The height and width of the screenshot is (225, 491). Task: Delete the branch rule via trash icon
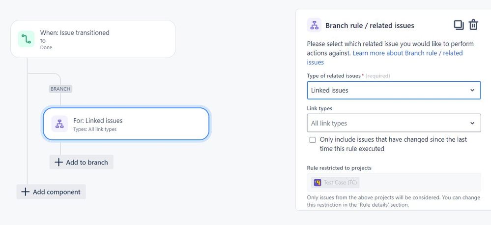(473, 25)
